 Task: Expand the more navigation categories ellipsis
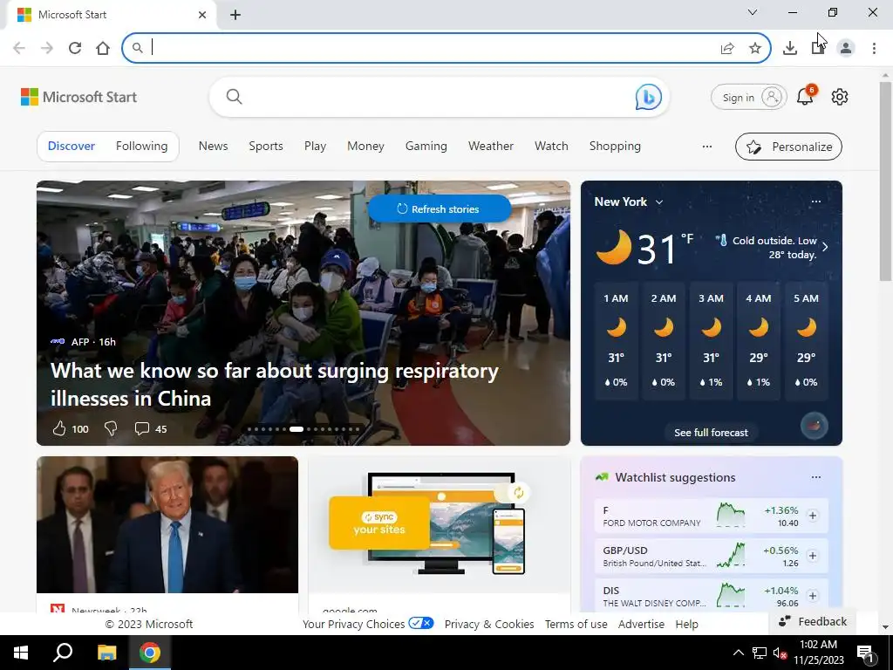[706, 147]
